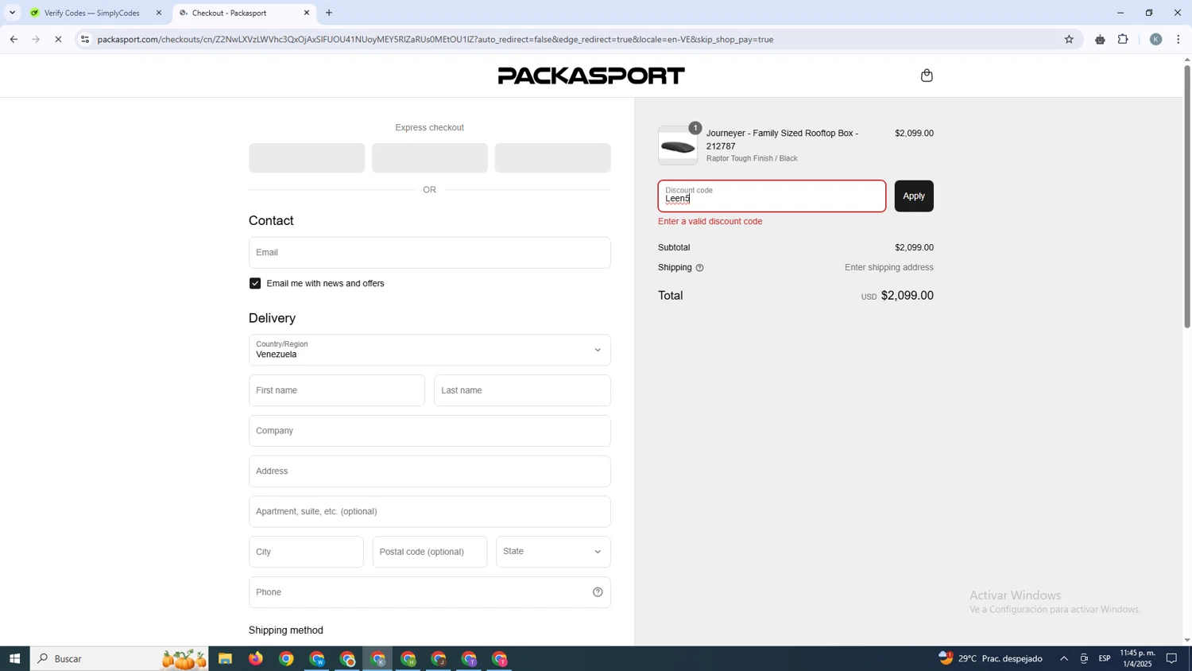This screenshot has width=1192, height=671.
Task: Expand the Country/Region dropdown
Action: coord(429,350)
